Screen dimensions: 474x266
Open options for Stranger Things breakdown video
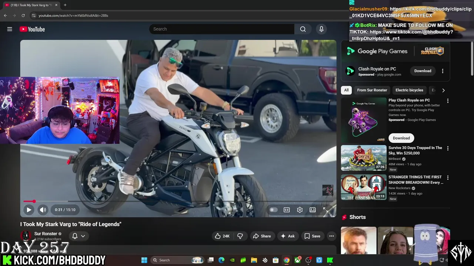click(x=447, y=178)
